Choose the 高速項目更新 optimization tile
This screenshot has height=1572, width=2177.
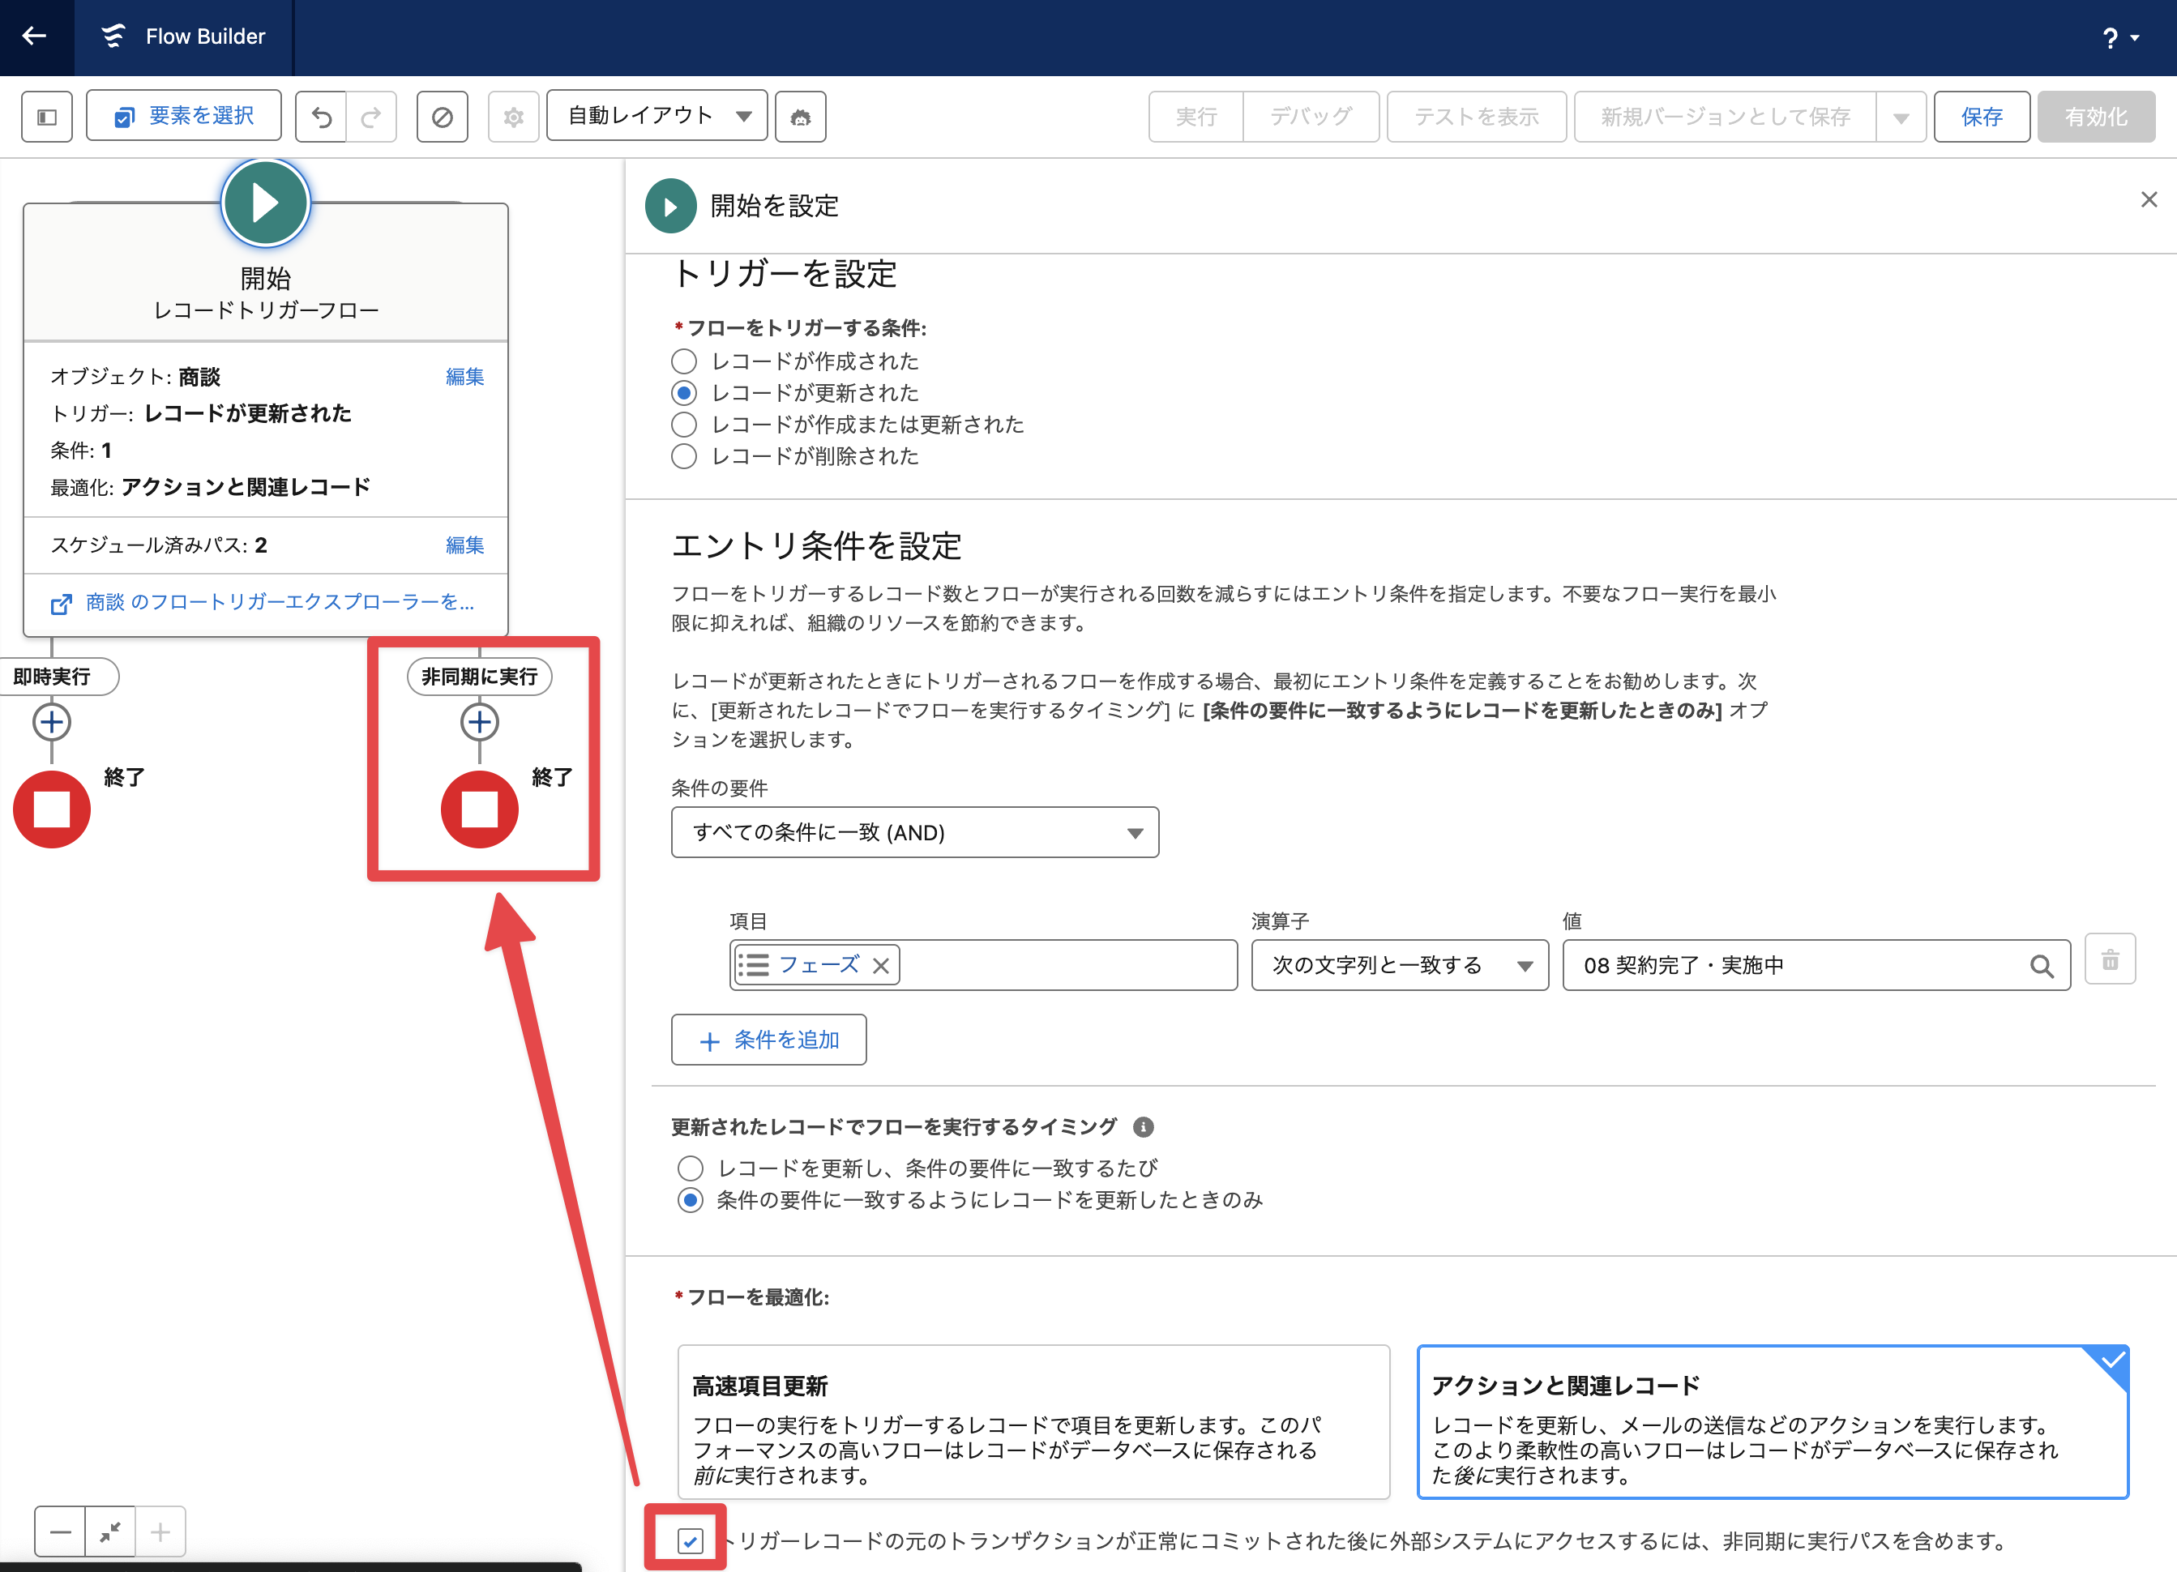click(x=1033, y=1422)
